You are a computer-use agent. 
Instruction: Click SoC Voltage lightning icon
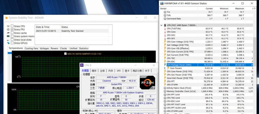pos(165,45)
